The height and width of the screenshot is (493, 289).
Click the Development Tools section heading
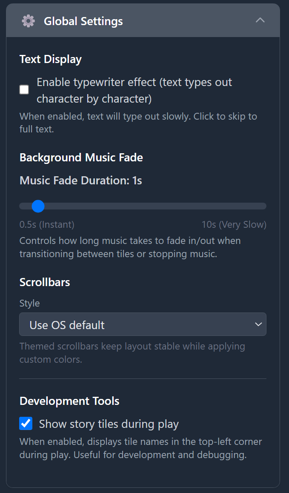[x=69, y=401]
